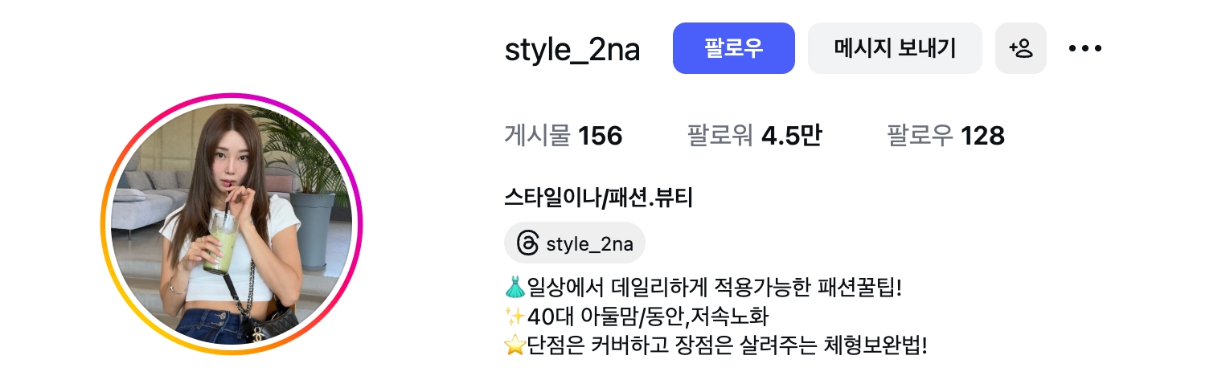Click the bio line ending 체형보완법!

[716, 346]
